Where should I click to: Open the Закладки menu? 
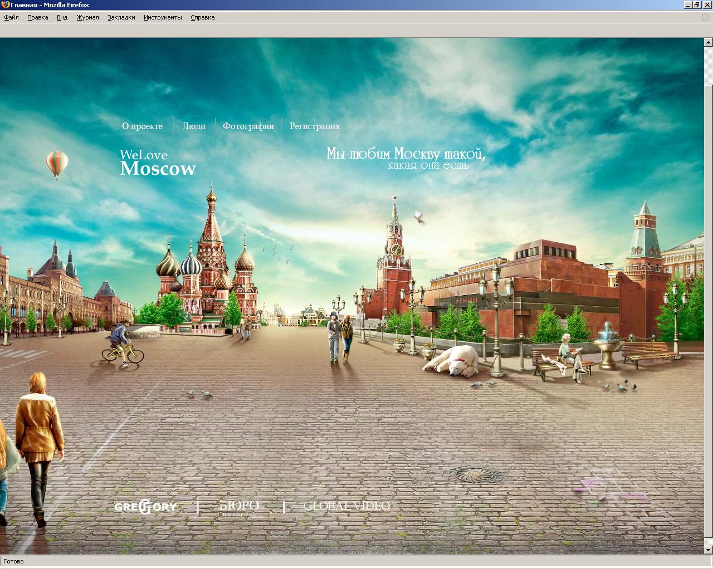point(121,17)
